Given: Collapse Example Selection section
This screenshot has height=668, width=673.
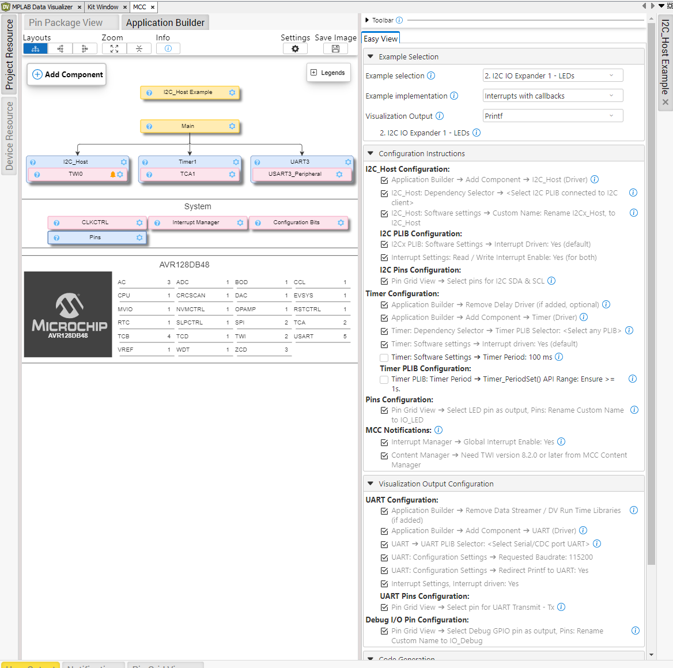Looking at the screenshot, I should (370, 56).
